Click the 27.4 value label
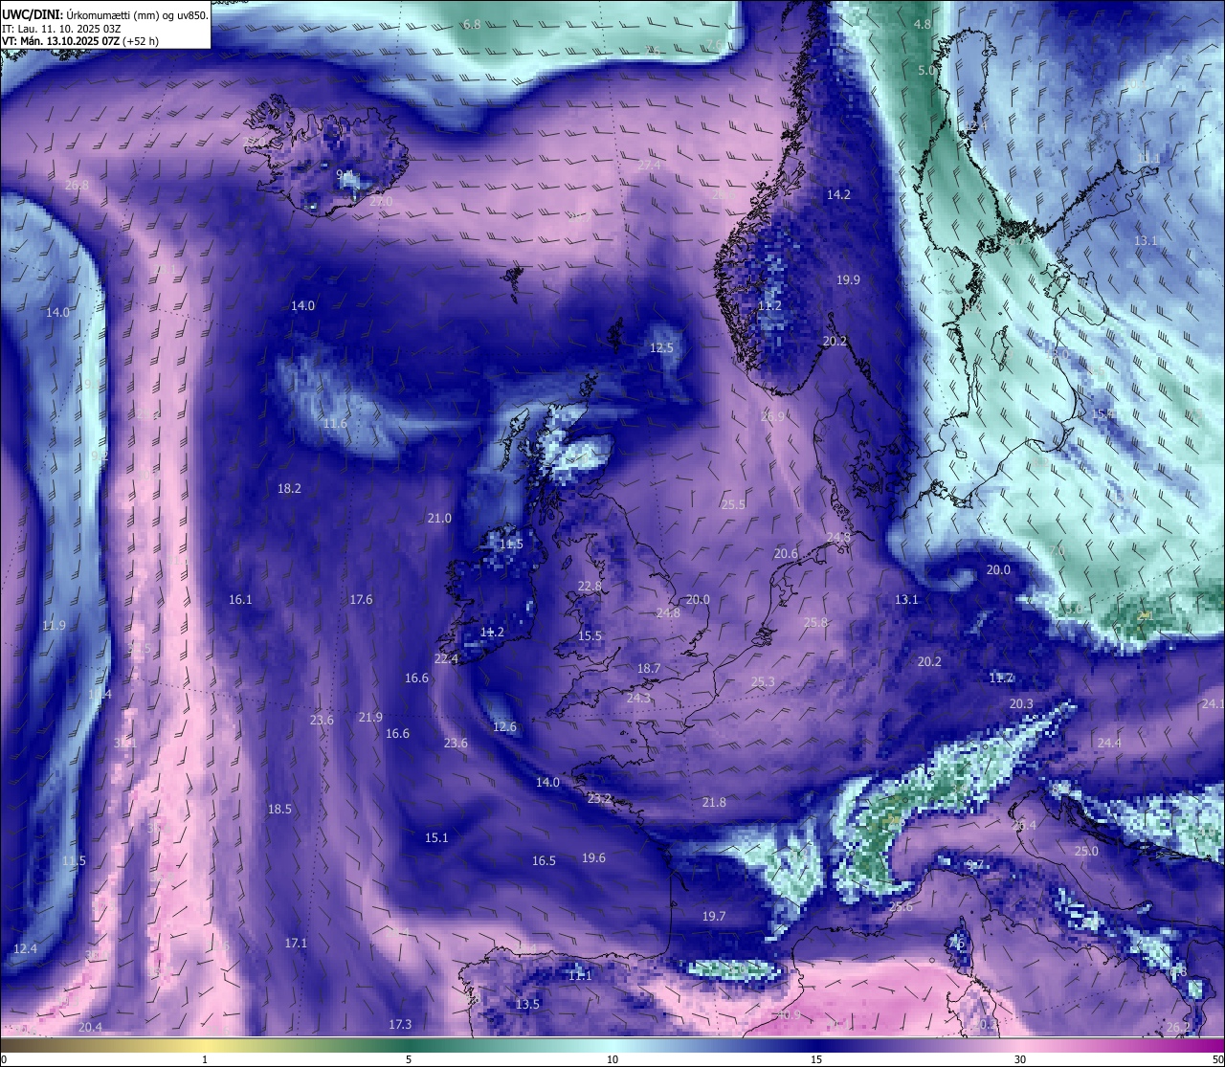This screenshot has height=1067, width=1225. click(649, 165)
